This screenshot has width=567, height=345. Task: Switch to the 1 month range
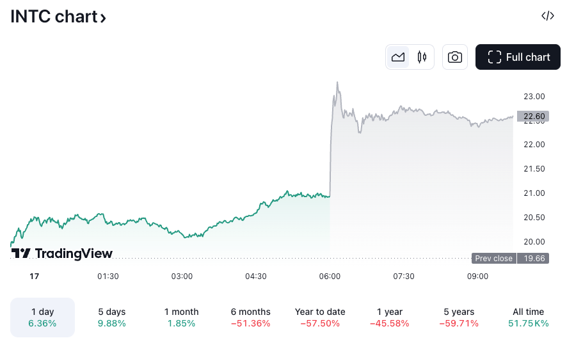tap(182, 317)
